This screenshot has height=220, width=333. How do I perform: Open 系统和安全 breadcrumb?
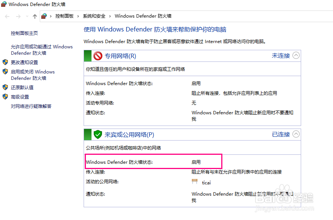point(94,16)
